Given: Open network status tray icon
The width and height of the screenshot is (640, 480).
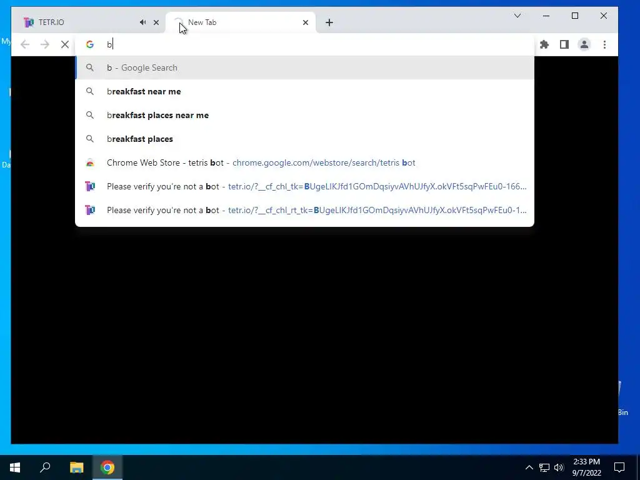Looking at the screenshot, I should [544, 467].
